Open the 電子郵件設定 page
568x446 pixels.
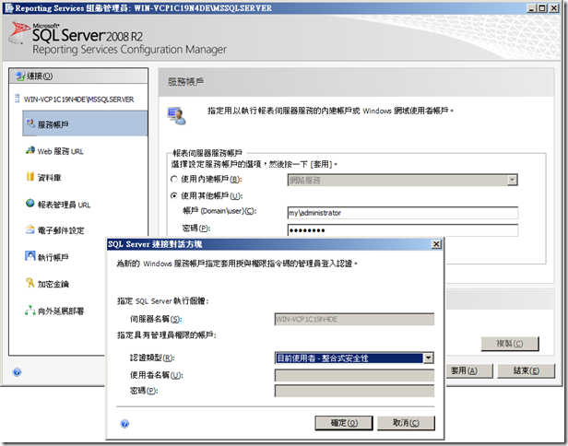(61, 230)
